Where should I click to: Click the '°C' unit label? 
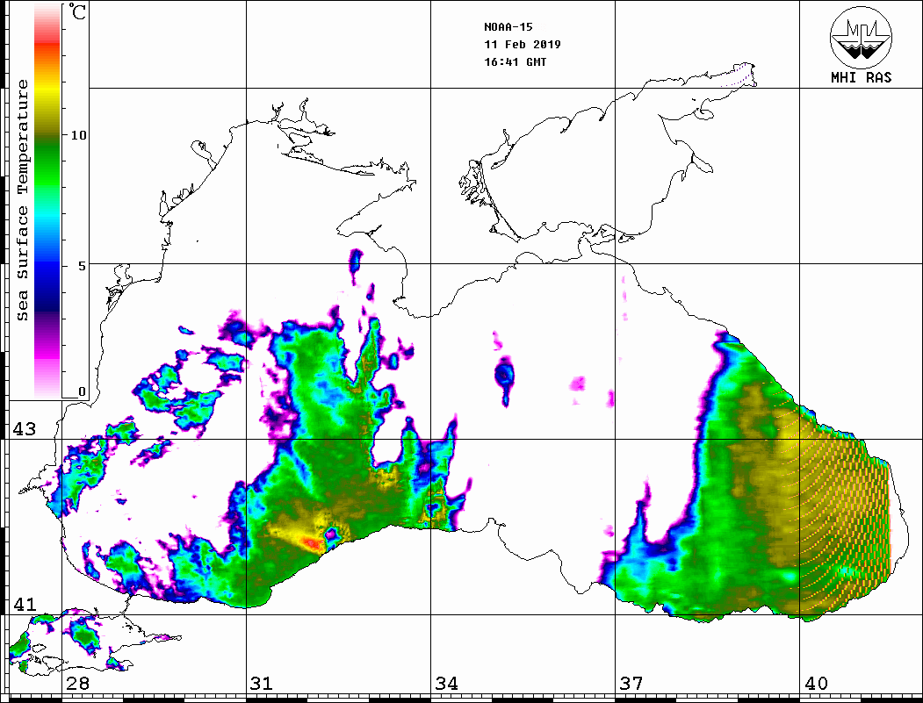76,11
